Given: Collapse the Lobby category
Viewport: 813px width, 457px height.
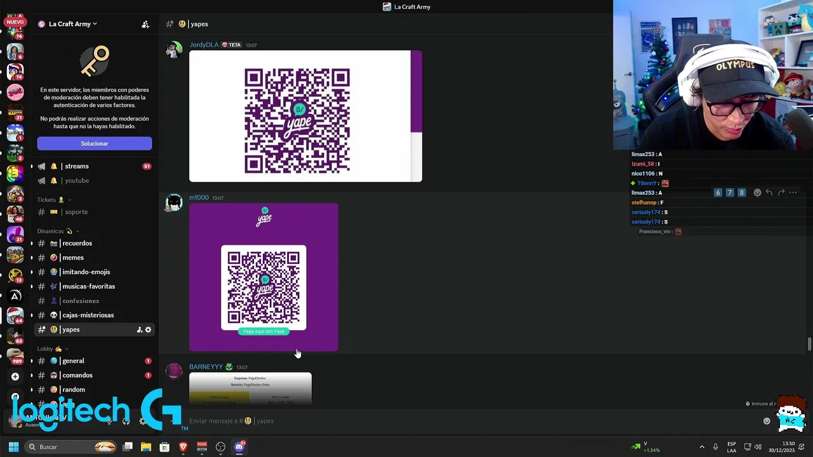Looking at the screenshot, I should 53,348.
